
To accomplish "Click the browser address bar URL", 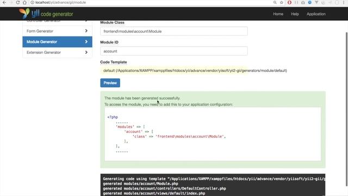I will (60, 2).
